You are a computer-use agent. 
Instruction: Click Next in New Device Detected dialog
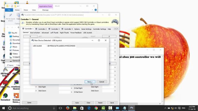click(x=90, y=82)
